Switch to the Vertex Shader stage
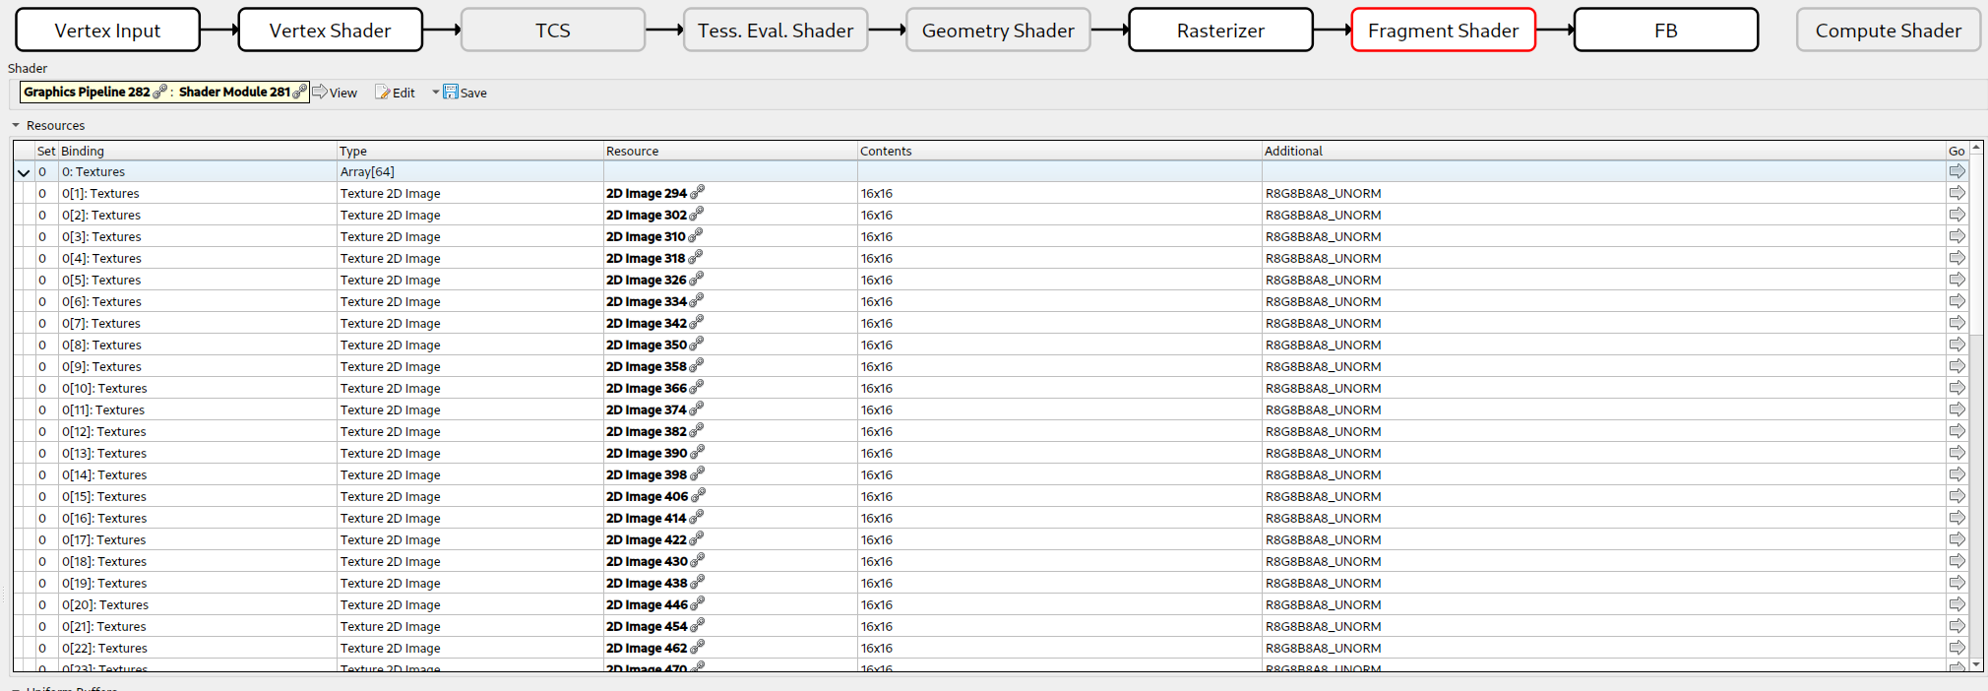1988x691 pixels. click(330, 31)
